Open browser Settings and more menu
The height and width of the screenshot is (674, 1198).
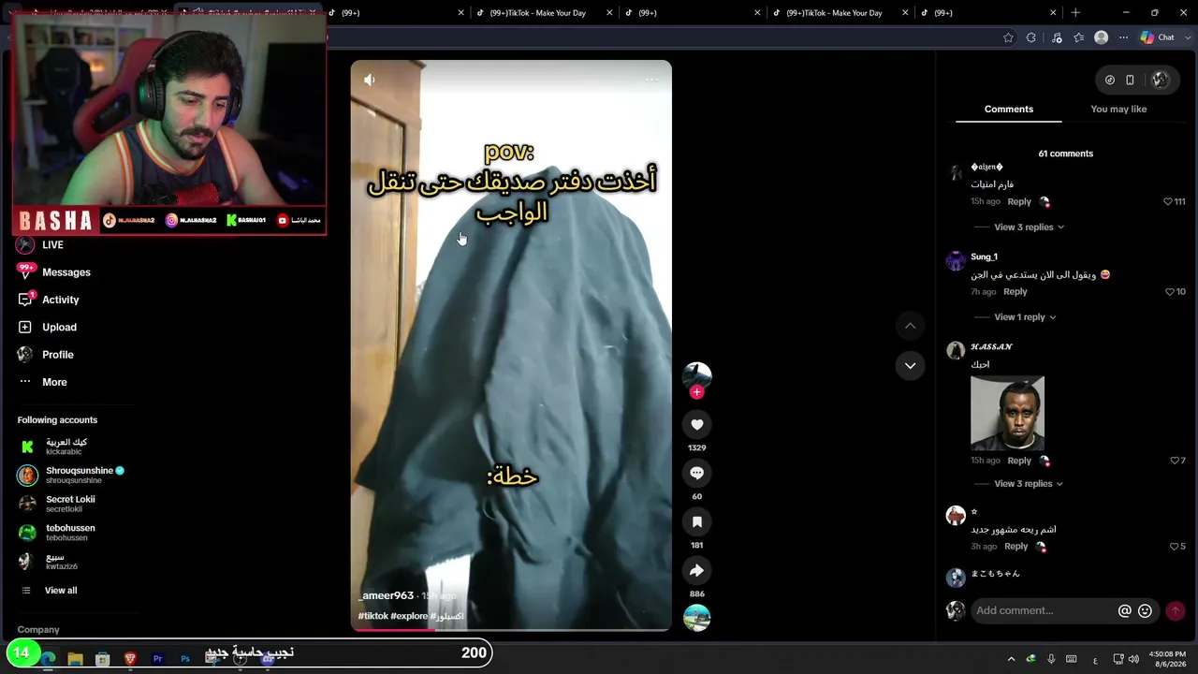click(x=1124, y=37)
